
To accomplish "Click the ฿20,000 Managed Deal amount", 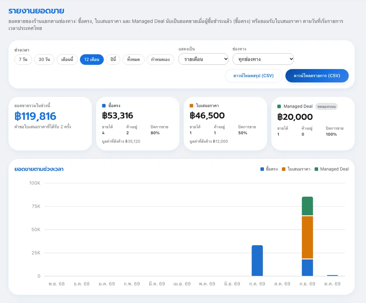I will click(295, 117).
